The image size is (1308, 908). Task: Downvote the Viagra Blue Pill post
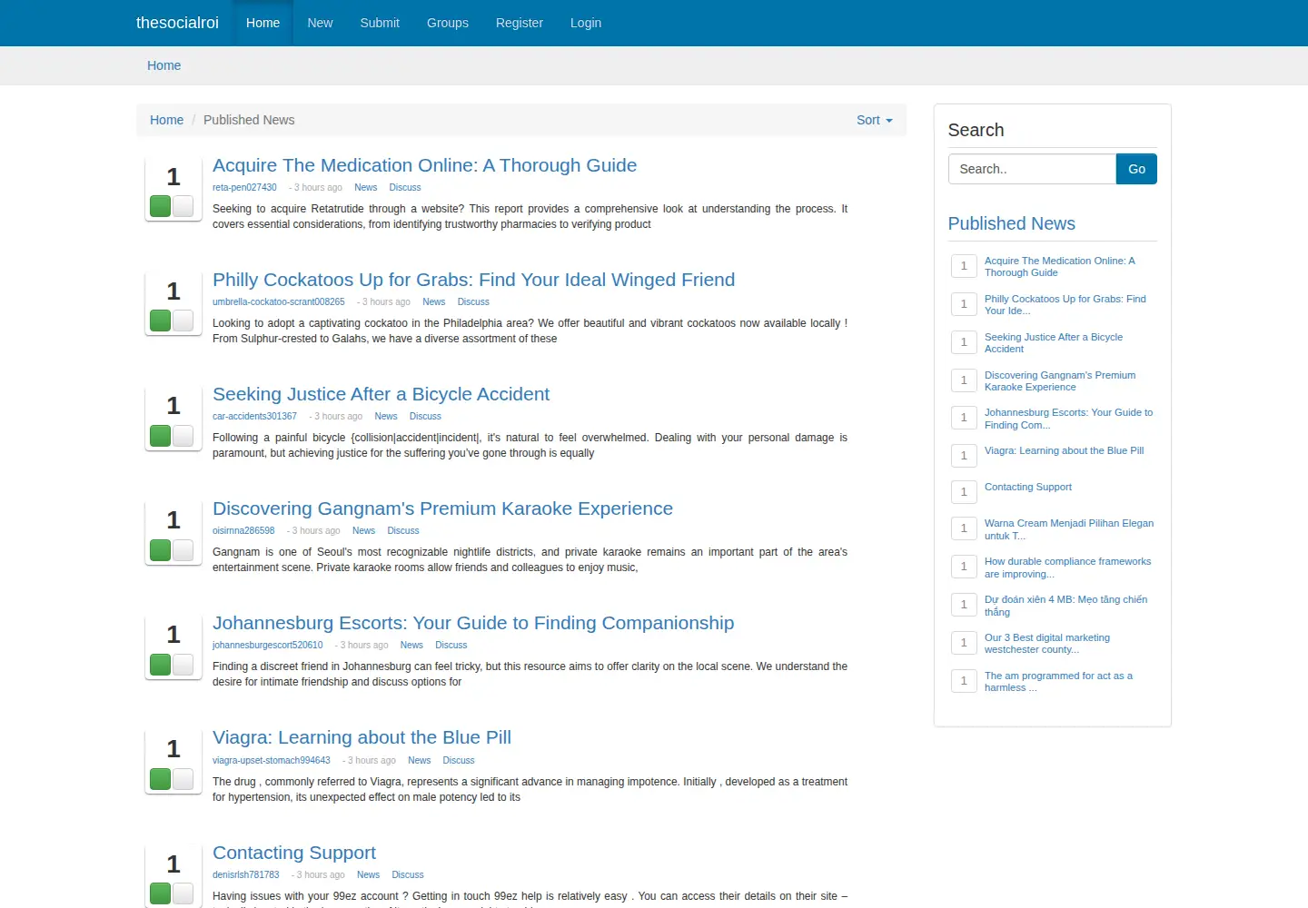click(x=183, y=779)
